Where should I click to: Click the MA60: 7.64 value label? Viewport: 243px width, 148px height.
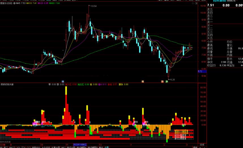tap(54, 3)
